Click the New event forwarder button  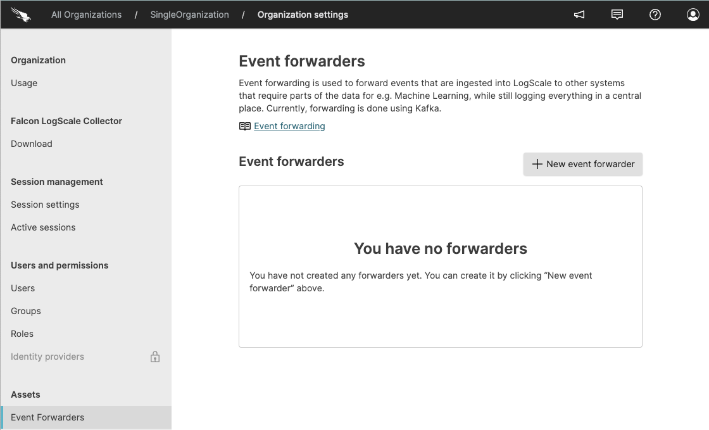click(582, 164)
